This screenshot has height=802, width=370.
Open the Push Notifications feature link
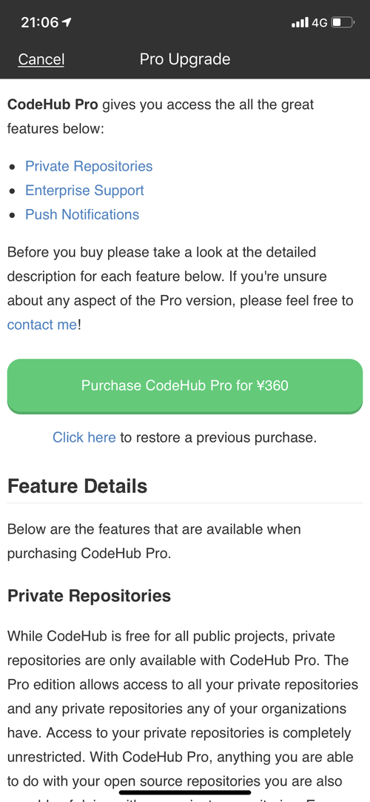click(x=82, y=214)
